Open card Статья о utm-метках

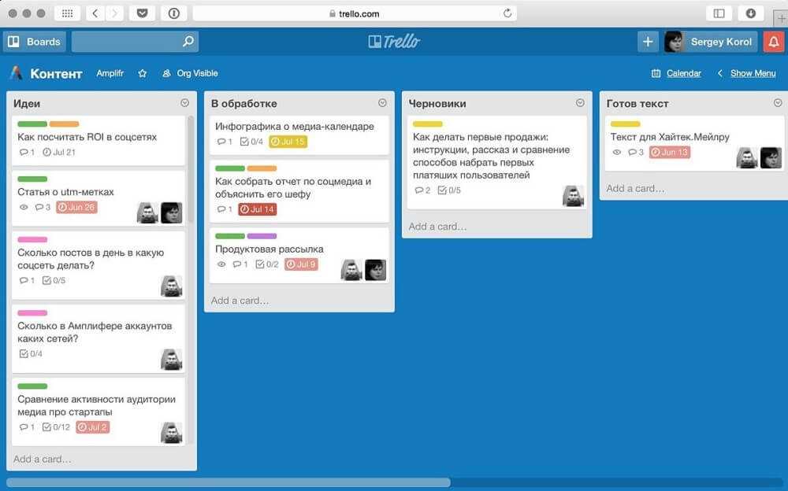(x=98, y=199)
